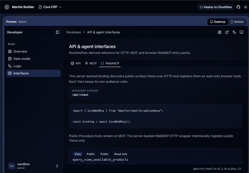Switch preview to Mobile mode

click(237, 22)
